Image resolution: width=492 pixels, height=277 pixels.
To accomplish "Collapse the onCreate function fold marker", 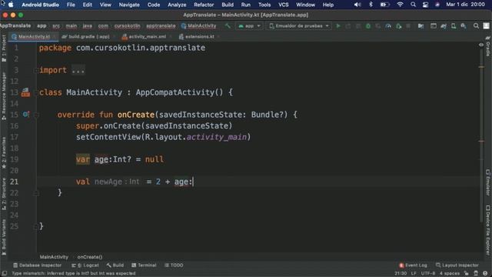I will [x=36, y=115].
